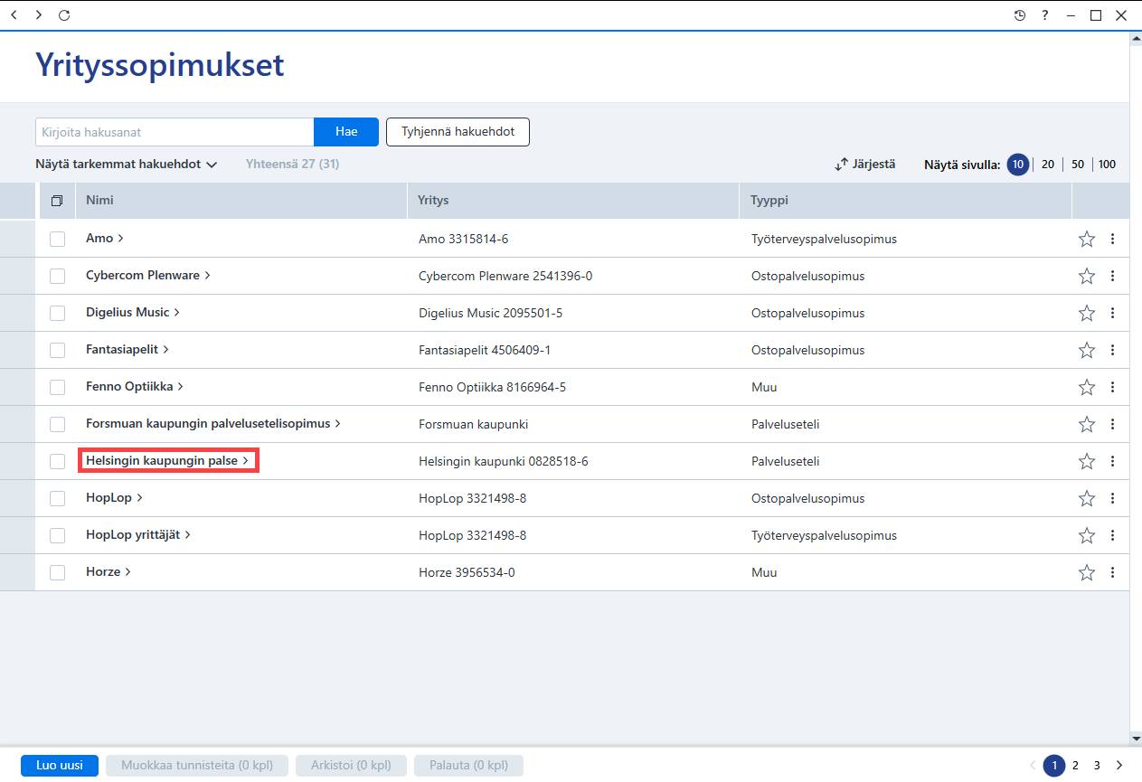Click Tyhjennä hakuehdot button

(x=458, y=132)
